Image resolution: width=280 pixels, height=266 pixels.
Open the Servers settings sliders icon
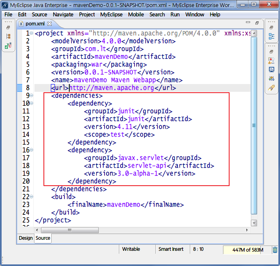(271, 78)
